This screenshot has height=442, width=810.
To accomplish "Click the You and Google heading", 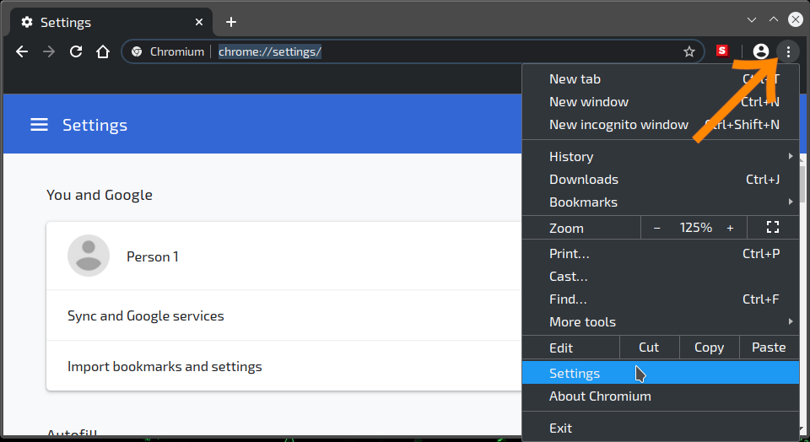I will pos(100,195).
